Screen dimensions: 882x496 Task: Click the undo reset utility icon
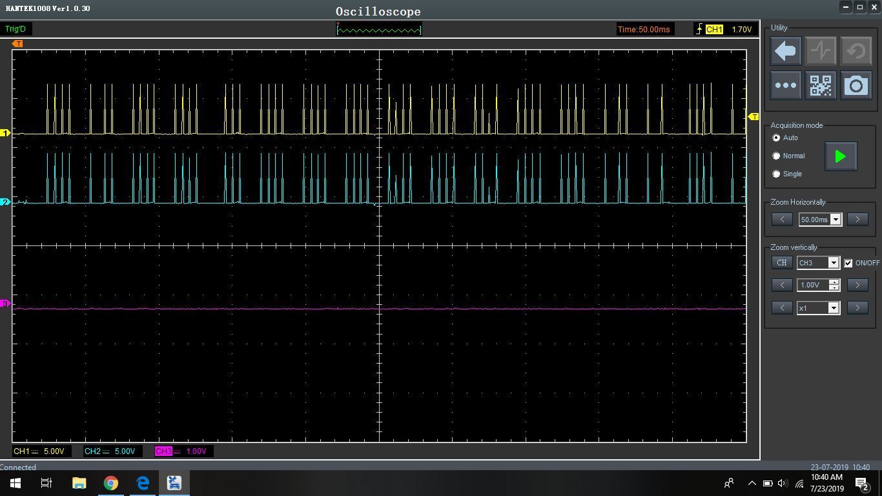(856, 51)
